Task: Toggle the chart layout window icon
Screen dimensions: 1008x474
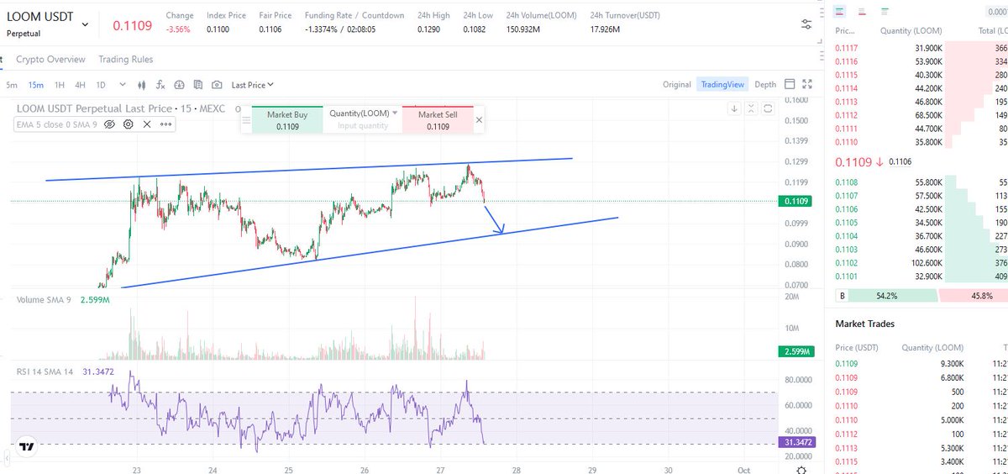Action: (x=790, y=84)
